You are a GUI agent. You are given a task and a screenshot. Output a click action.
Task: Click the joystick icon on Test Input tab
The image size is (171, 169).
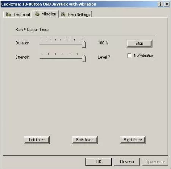(x=8, y=14)
